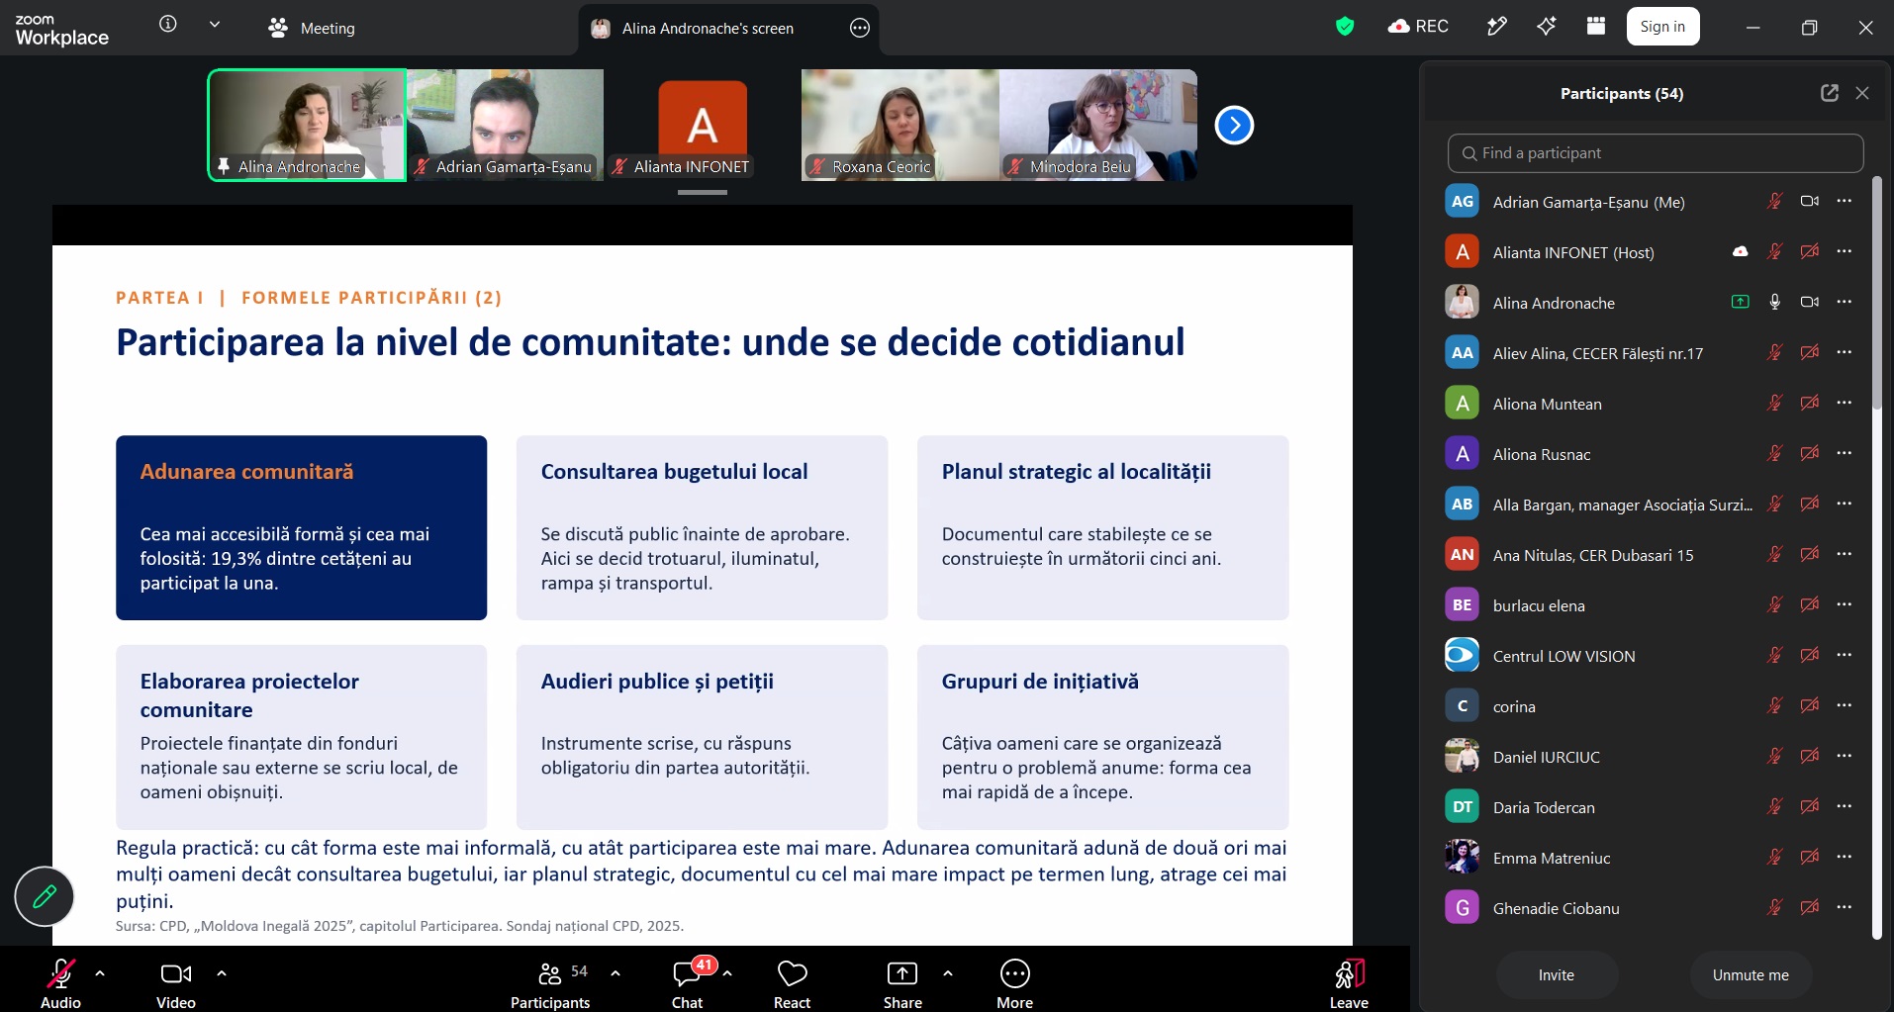Open the Meeting tab in title bar

[x=312, y=28]
